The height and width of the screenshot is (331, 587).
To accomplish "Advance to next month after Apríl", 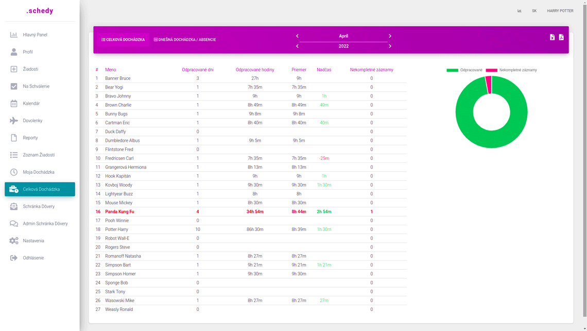I will pyautogui.click(x=390, y=36).
